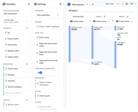Toggle View Unique Nodes Only switch

[40, 73]
